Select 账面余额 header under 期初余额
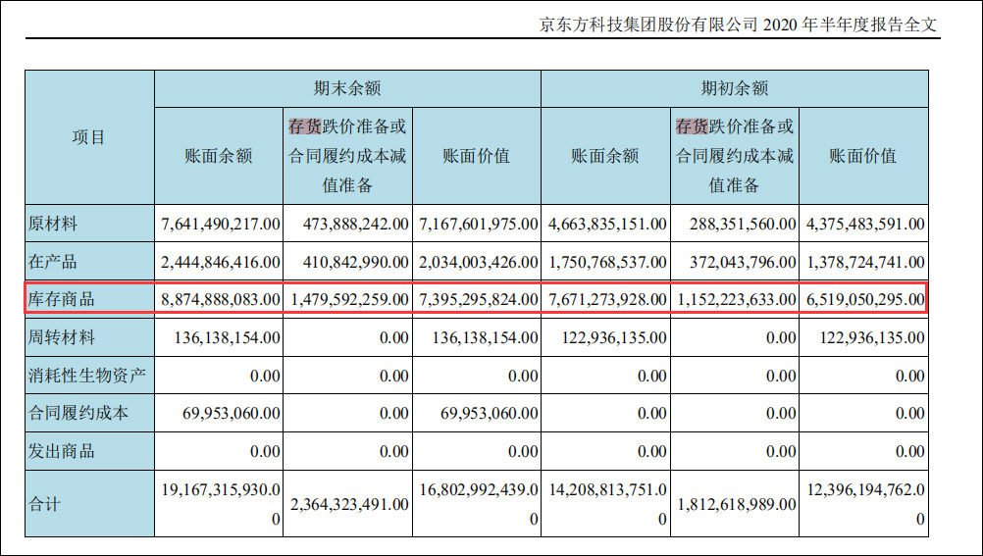The width and height of the screenshot is (983, 556). [605, 156]
